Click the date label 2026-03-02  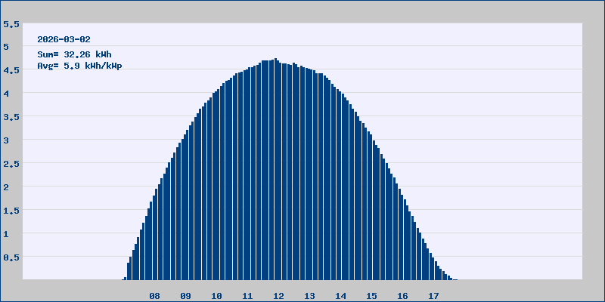tap(64, 39)
